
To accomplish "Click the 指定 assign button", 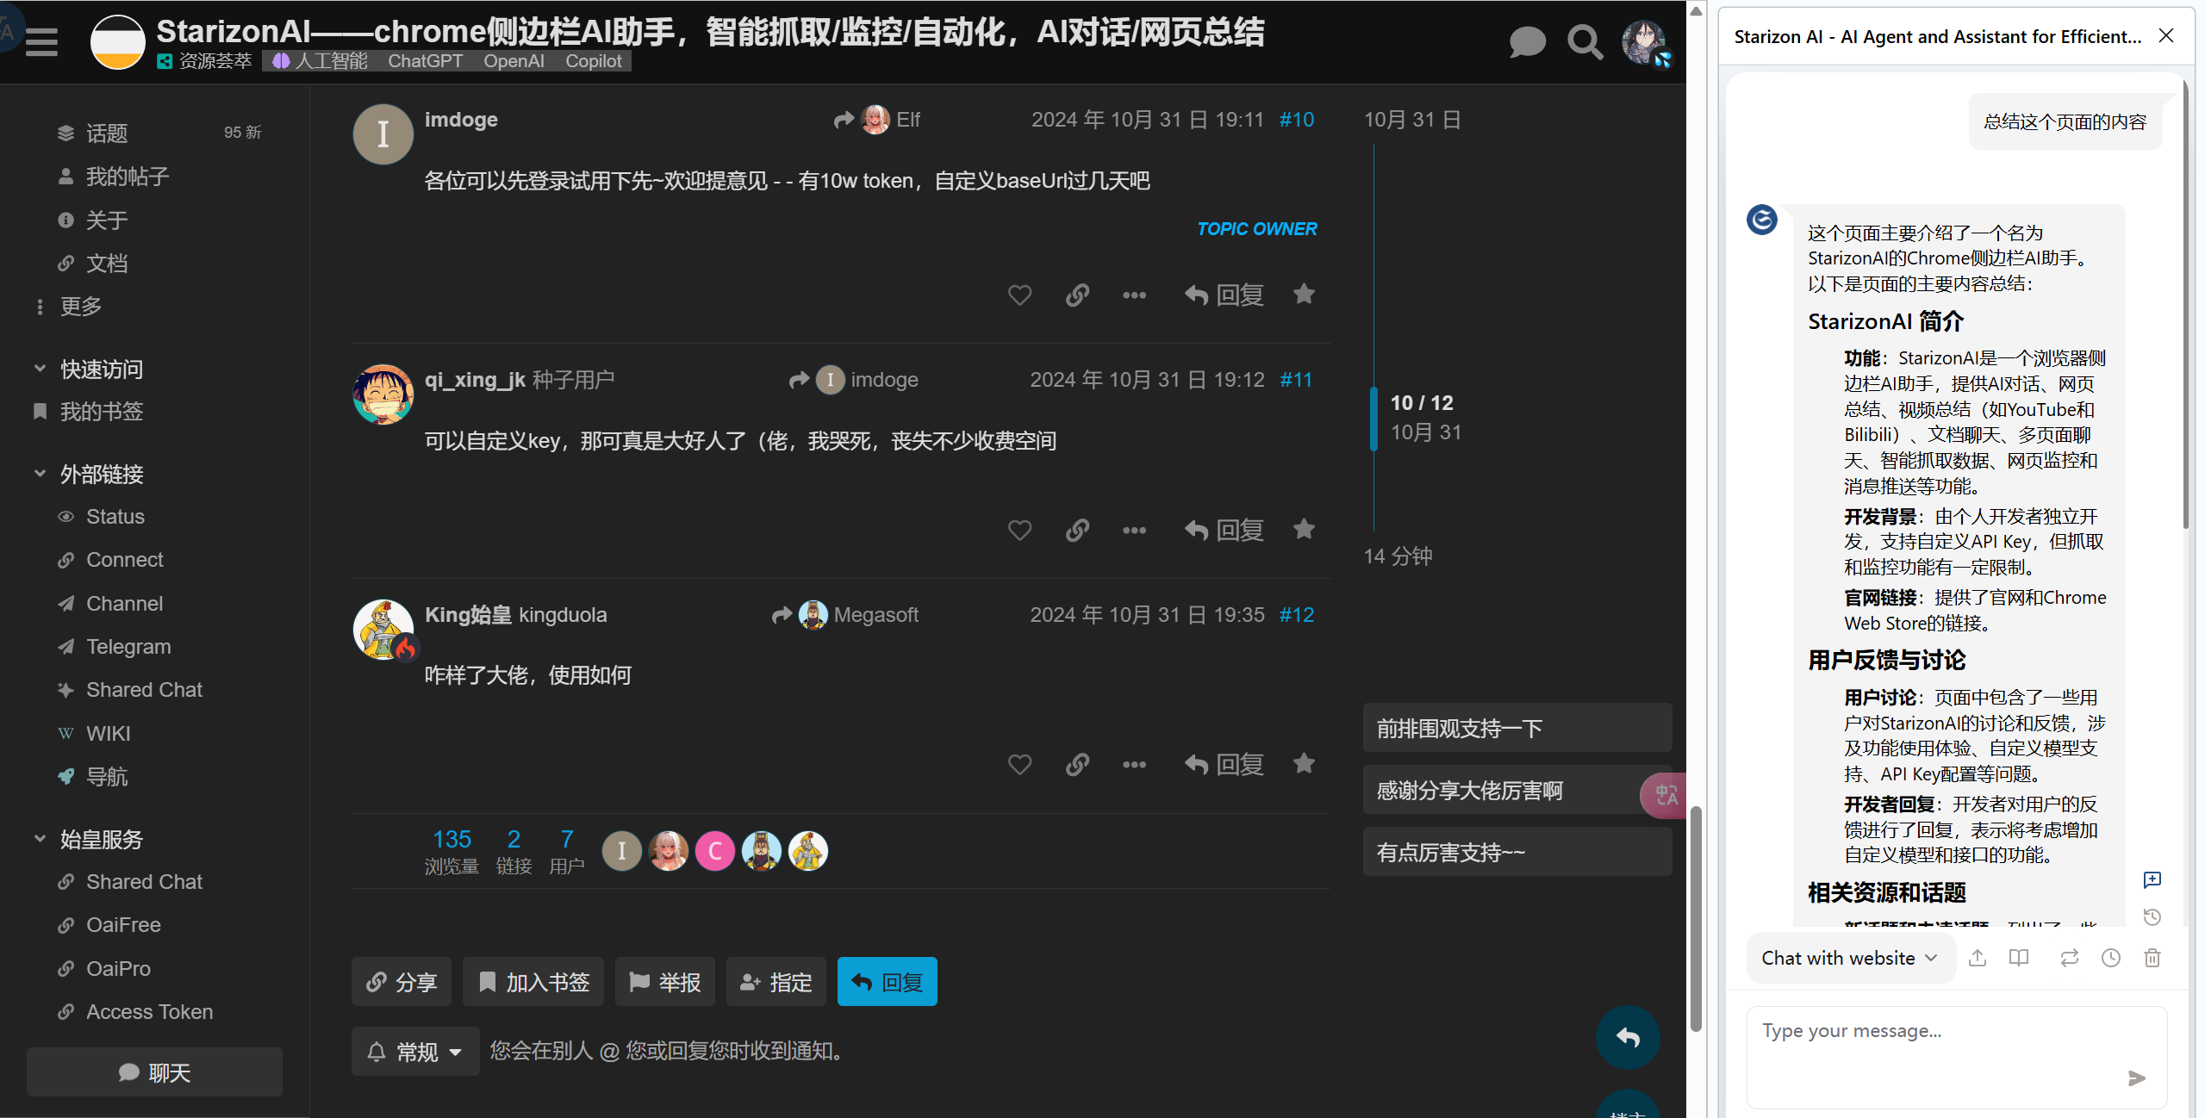I will [x=775, y=982].
